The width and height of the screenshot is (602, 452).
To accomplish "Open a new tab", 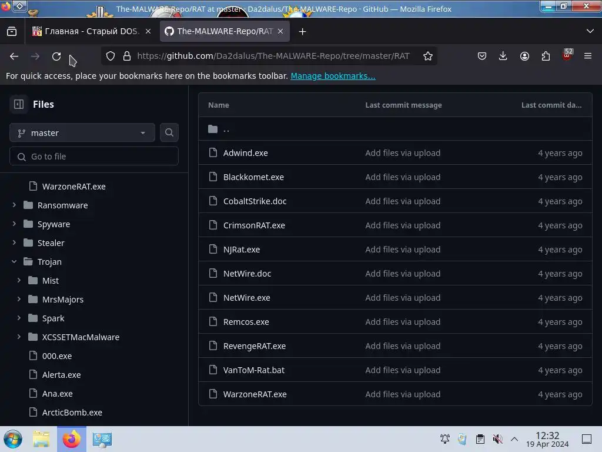I will coord(303,32).
